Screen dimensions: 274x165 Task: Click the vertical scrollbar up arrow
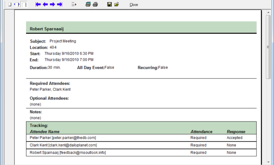268,13
